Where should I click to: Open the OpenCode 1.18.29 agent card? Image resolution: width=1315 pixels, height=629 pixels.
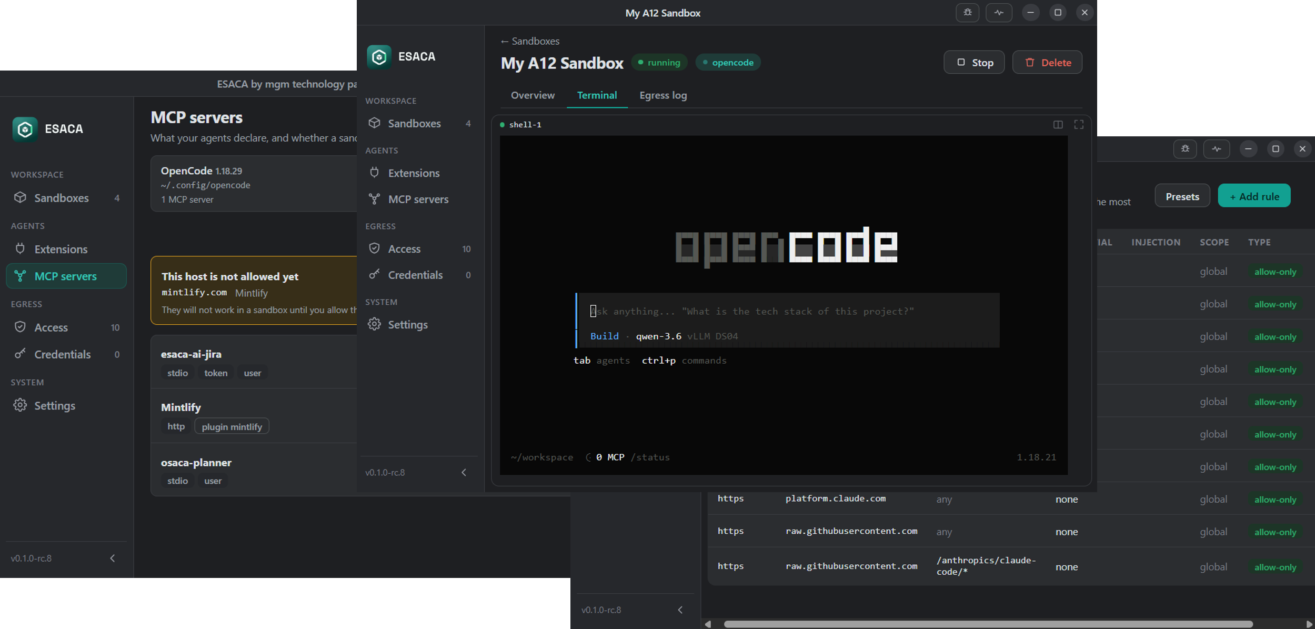point(254,184)
